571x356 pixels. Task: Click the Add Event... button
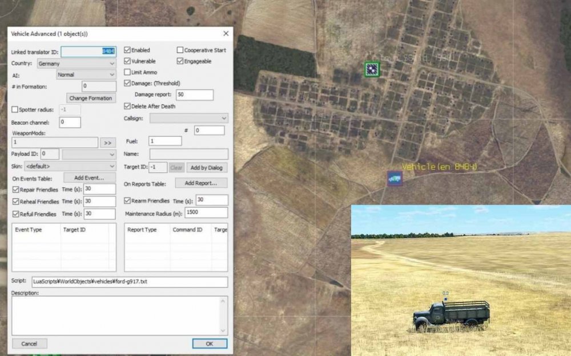90,178
